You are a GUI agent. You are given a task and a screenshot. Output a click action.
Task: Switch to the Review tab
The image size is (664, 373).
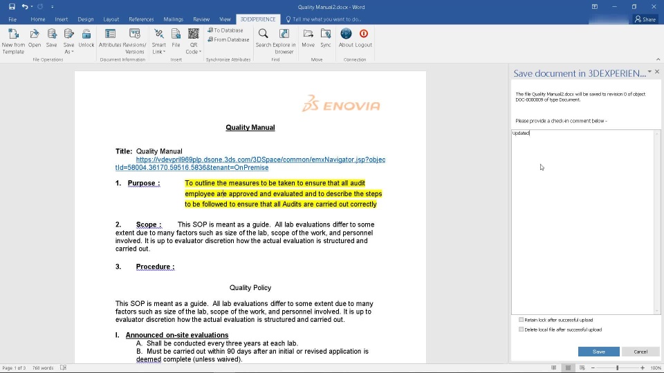[x=201, y=19]
